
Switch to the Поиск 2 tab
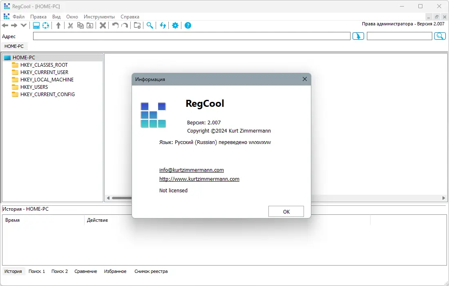(x=60, y=271)
